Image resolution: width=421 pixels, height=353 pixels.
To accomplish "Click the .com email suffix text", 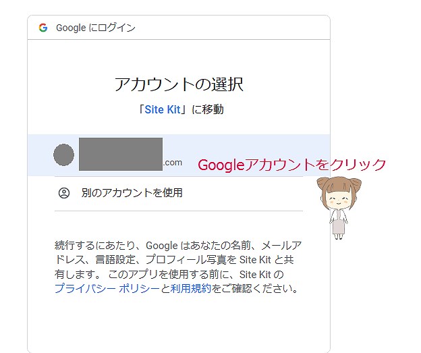I will pos(173,163).
